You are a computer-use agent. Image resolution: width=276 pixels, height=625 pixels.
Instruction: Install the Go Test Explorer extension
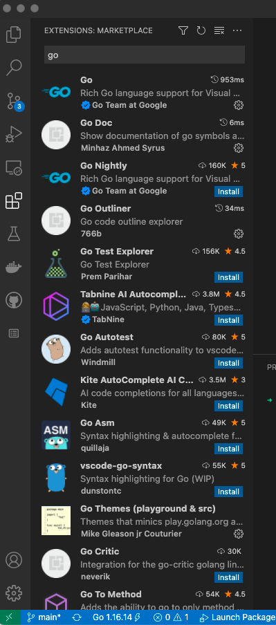pyautogui.click(x=228, y=277)
